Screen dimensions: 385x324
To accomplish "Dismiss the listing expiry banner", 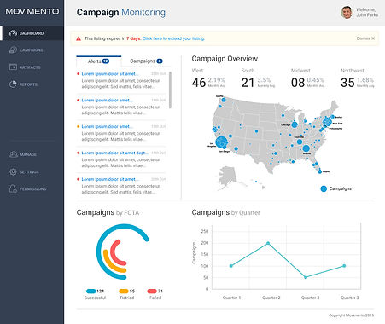I will [x=365, y=38].
